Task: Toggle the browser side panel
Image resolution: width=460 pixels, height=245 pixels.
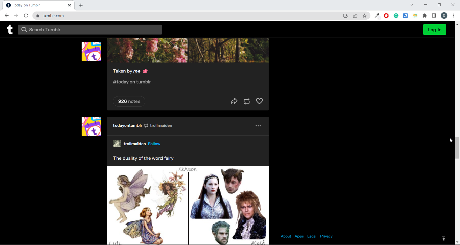Action: tap(434, 16)
